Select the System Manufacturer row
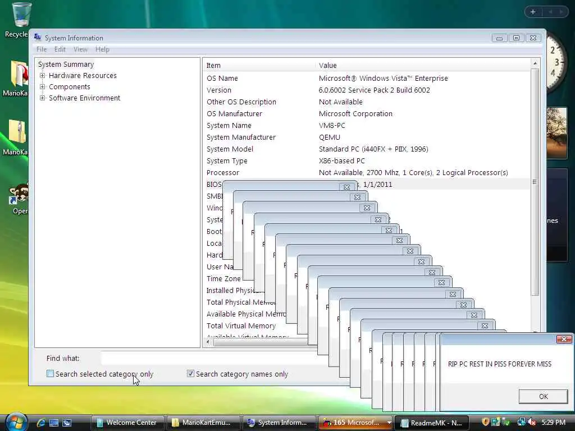 coord(367,137)
